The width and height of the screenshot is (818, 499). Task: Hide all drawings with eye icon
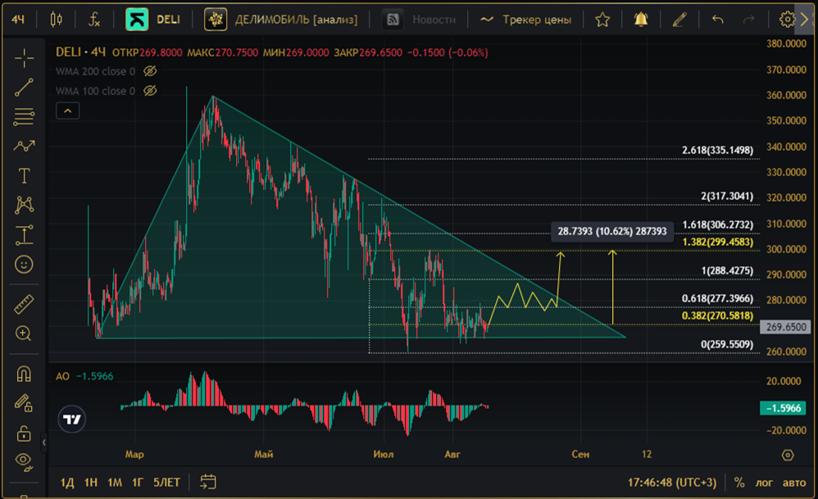(24, 461)
